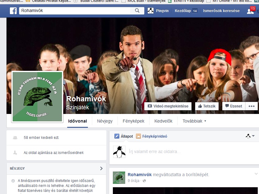
Task: Select the Állapot composer tab
Action: [x=124, y=136]
